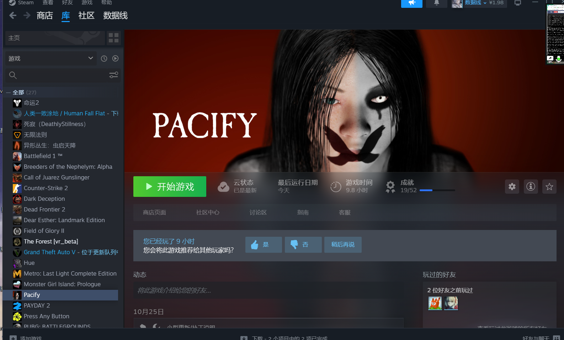Image resolution: width=564 pixels, height=340 pixels.
Task: Click the achievements icon for Pacify
Action: tap(390, 187)
